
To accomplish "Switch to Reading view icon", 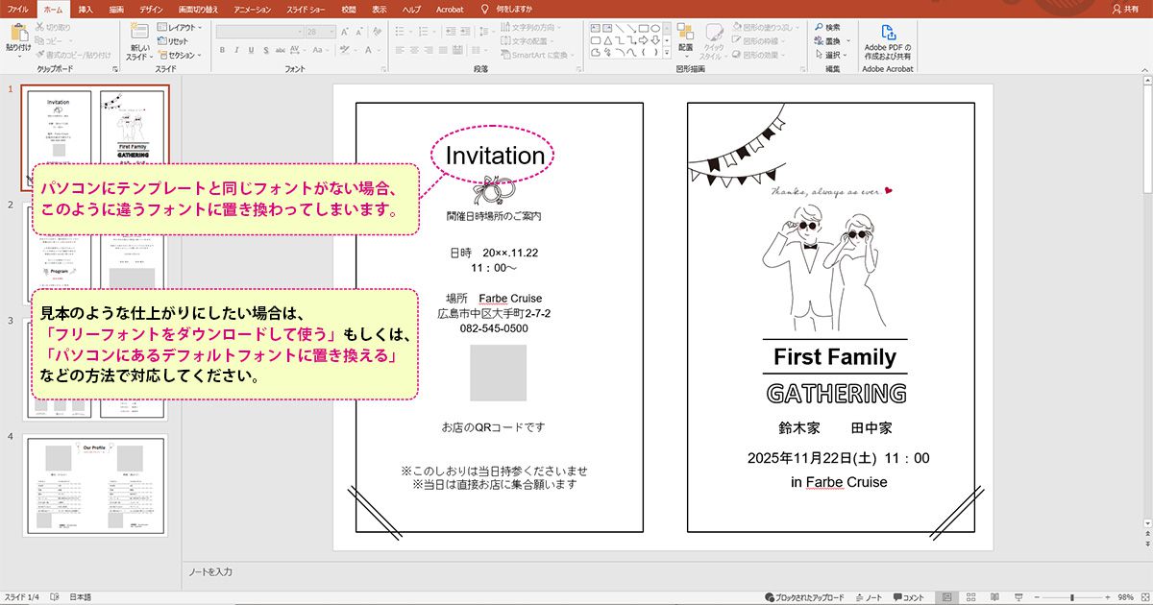I will pos(996,597).
